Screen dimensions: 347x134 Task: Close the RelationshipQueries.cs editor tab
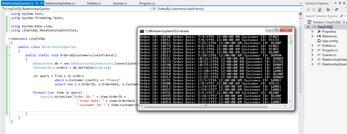(x=41, y=3)
